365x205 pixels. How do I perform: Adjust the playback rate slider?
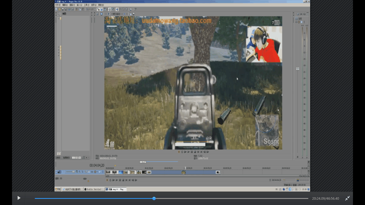pyautogui.click(x=85, y=179)
